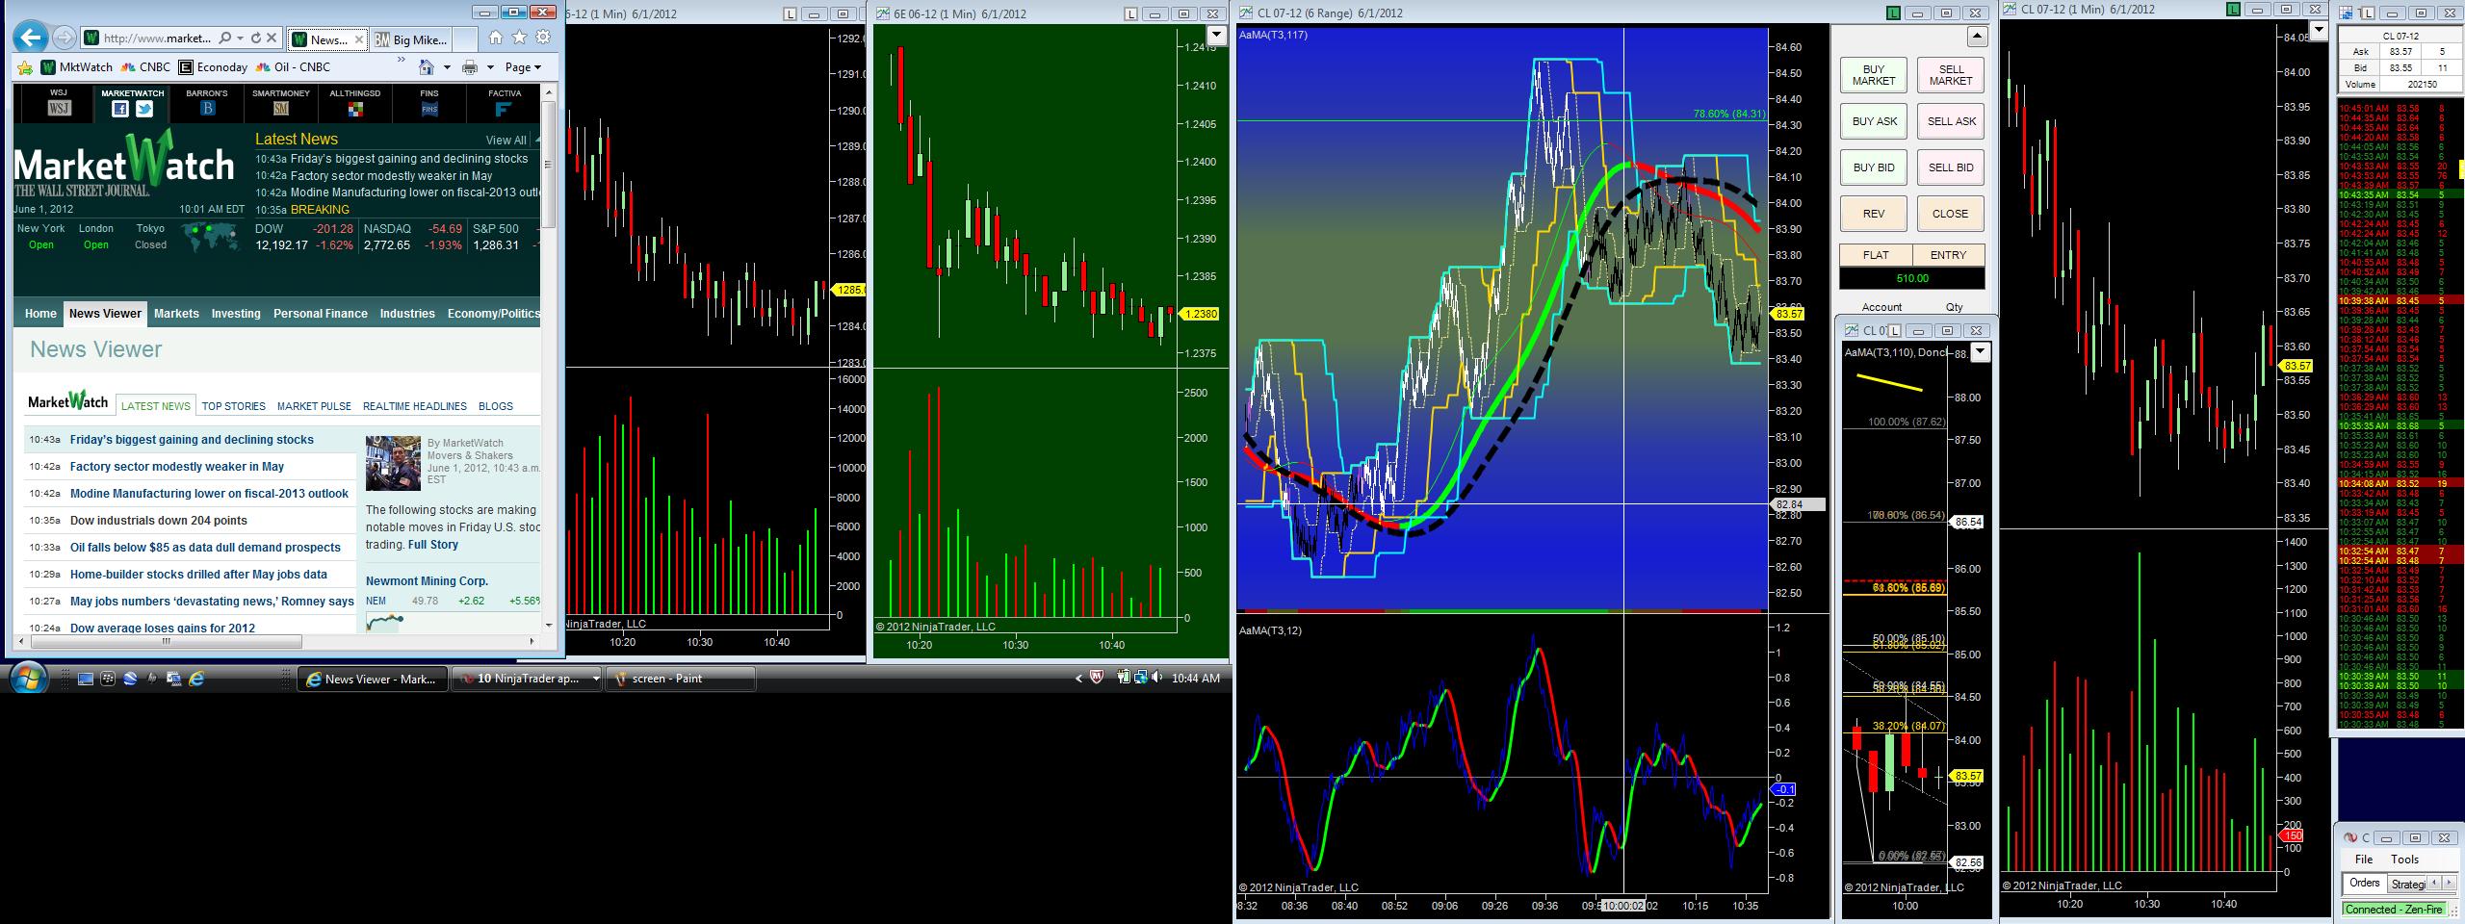Viewport: 2465px width, 924px height.
Task: Click the WSJ network logo icon
Action: coord(59,108)
